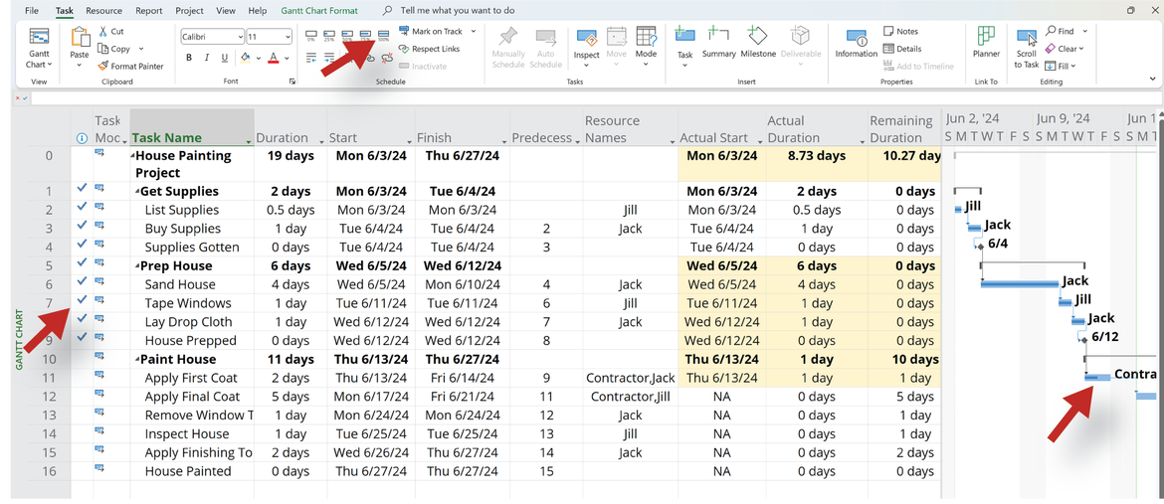The width and height of the screenshot is (1164, 504).
Task: Open the fill background color picker
Action: click(245, 58)
